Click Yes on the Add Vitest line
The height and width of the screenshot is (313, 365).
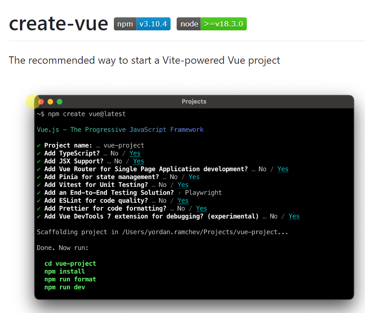[x=183, y=185]
